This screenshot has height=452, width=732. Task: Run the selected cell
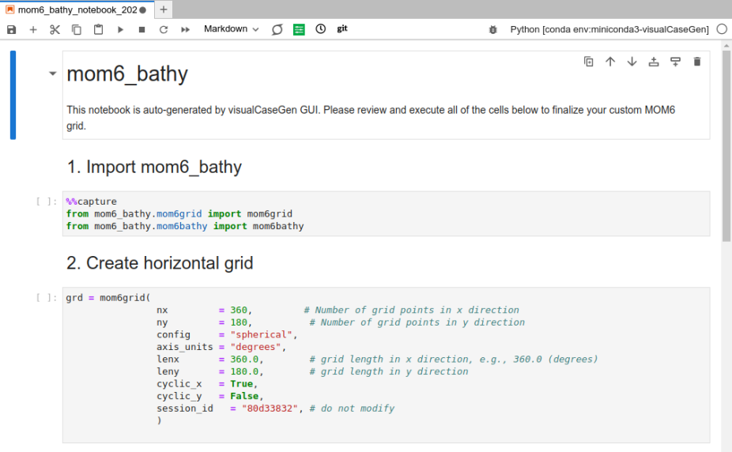(x=120, y=29)
